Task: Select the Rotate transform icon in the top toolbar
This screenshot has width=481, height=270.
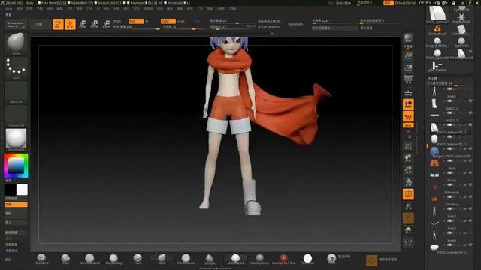Action: tap(106, 24)
